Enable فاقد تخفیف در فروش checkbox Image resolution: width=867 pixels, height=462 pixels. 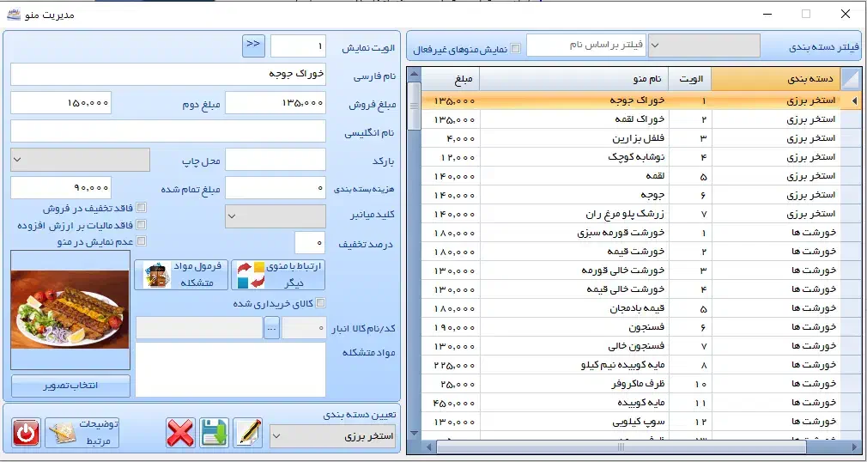coord(141,208)
